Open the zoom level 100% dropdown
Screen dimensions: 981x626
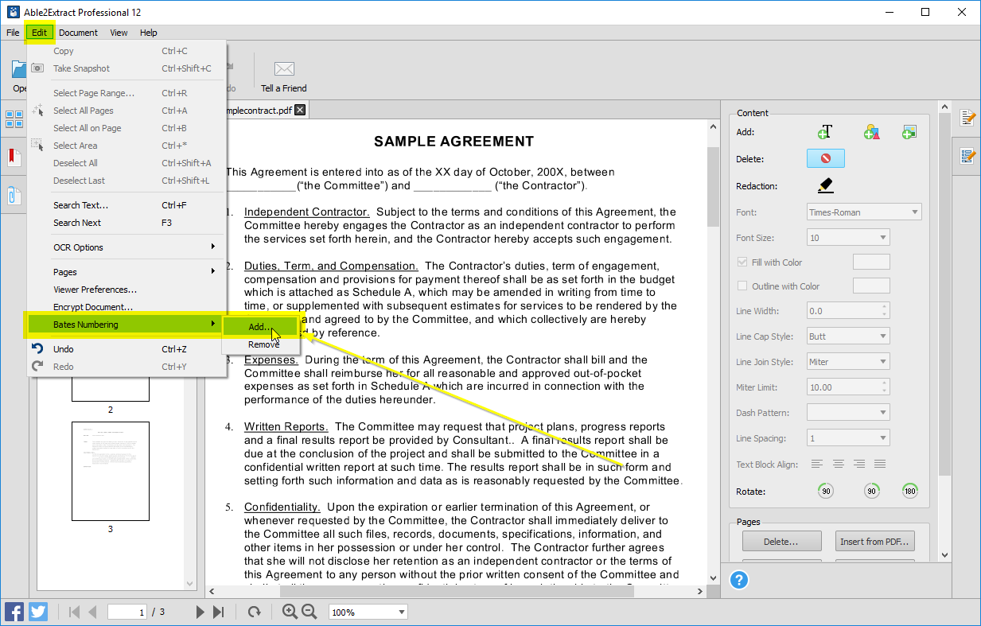[x=368, y=612]
